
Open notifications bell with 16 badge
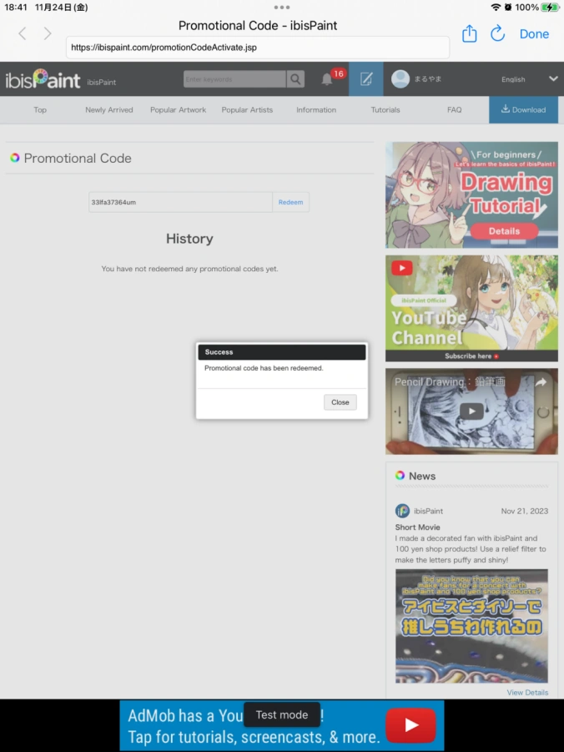[x=327, y=79]
